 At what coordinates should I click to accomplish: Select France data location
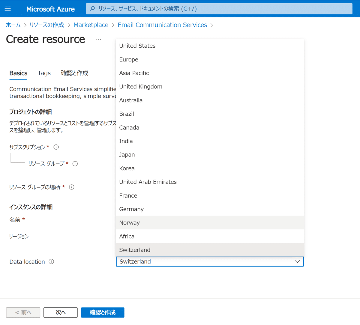click(210, 195)
